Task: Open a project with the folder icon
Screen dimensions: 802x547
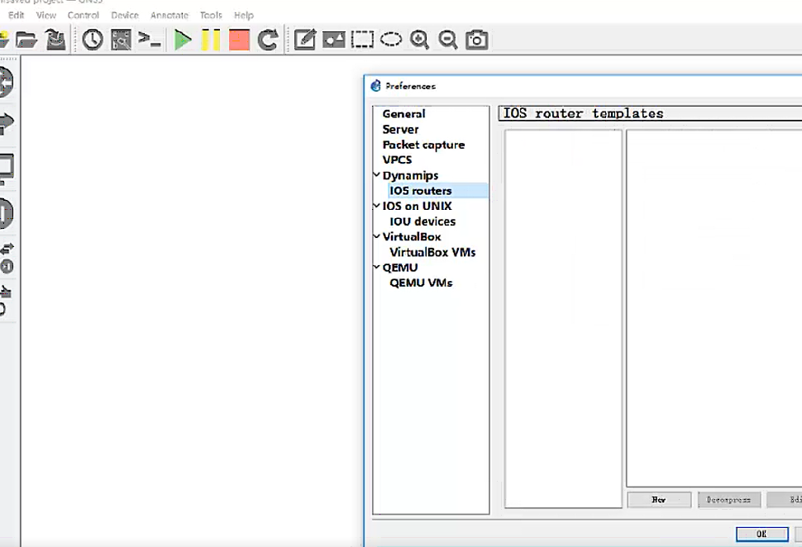Action: [26, 40]
